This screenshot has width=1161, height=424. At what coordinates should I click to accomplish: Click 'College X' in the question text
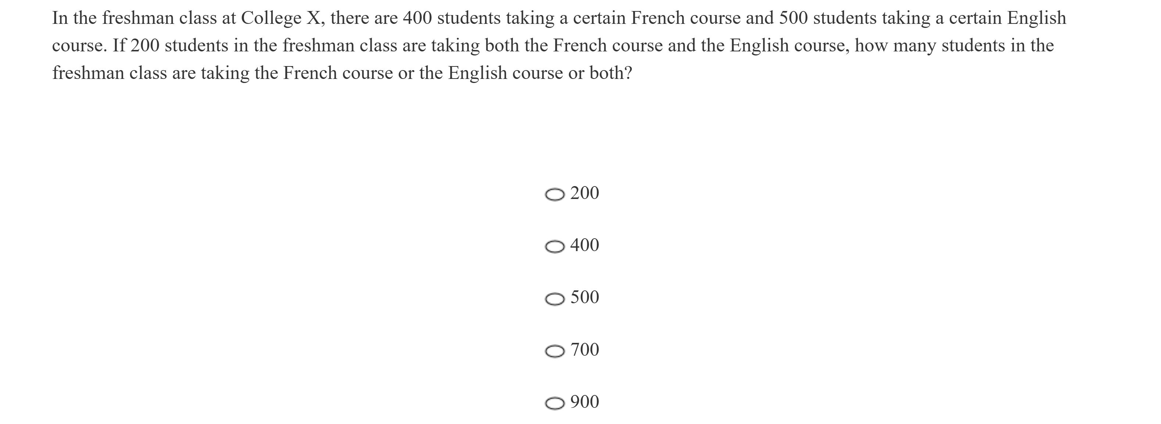pyautogui.click(x=282, y=18)
